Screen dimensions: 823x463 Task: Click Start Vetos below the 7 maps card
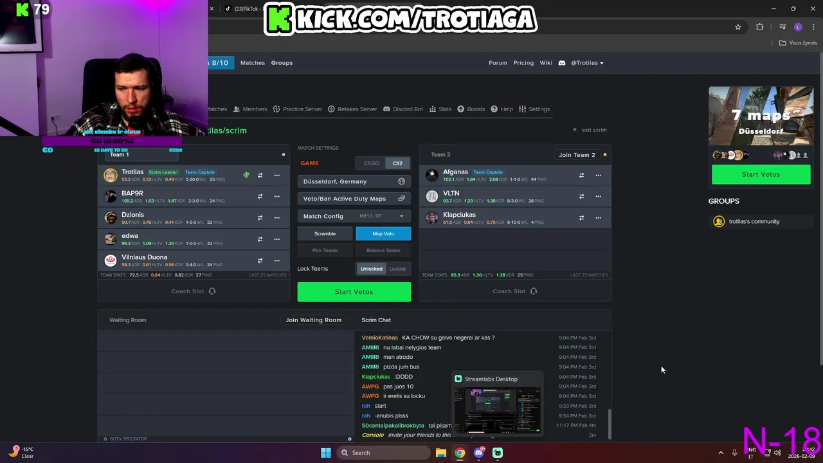coord(761,174)
